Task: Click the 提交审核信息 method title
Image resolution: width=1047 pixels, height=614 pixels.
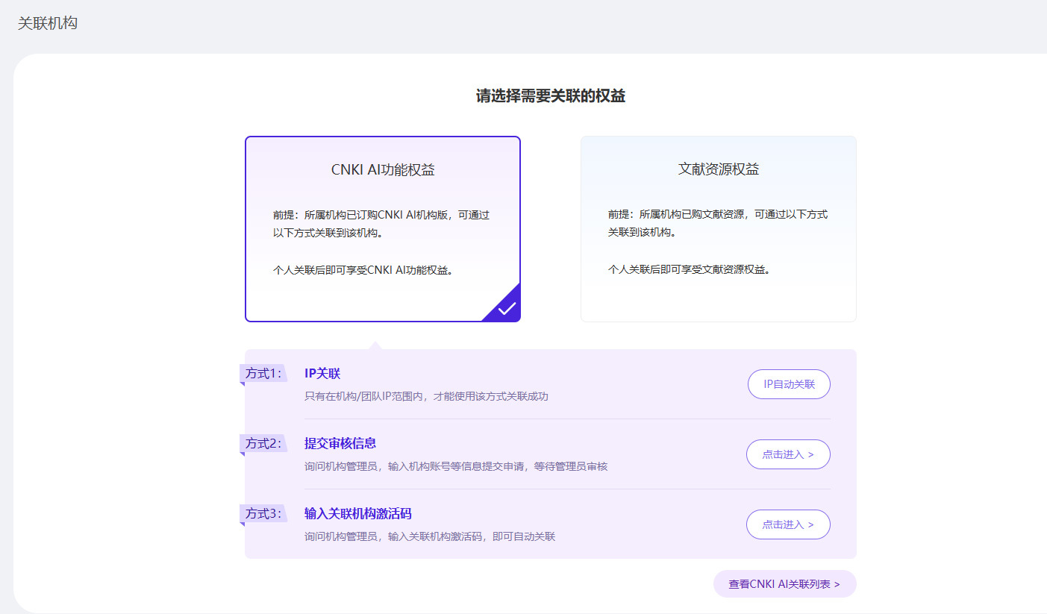Action: pyautogui.click(x=340, y=443)
